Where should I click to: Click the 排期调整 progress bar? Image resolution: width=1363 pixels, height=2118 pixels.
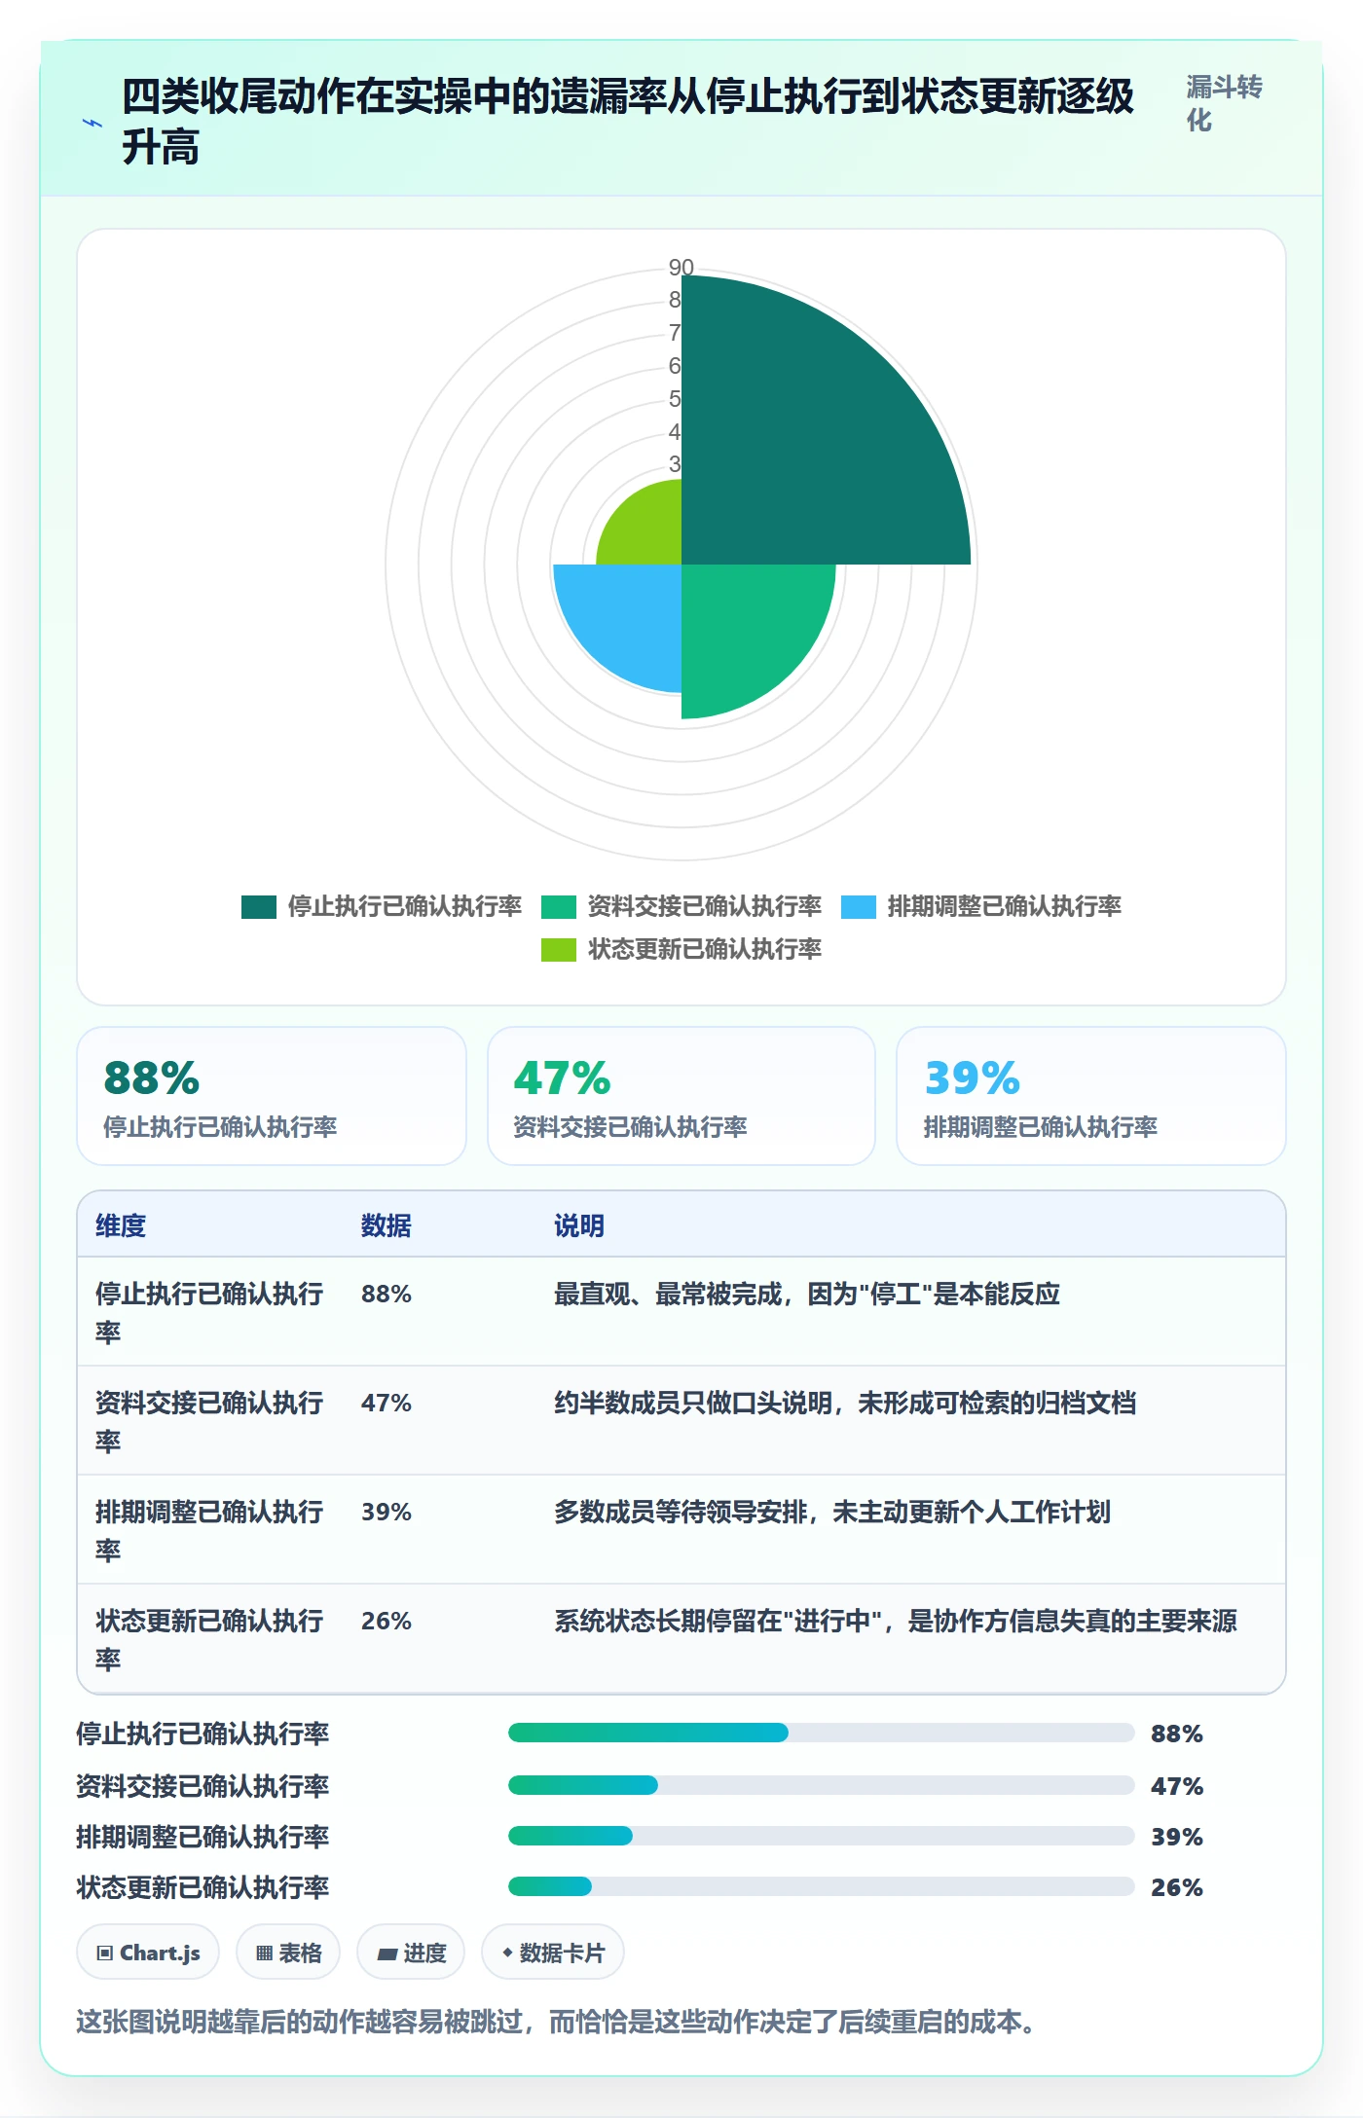(x=821, y=1836)
